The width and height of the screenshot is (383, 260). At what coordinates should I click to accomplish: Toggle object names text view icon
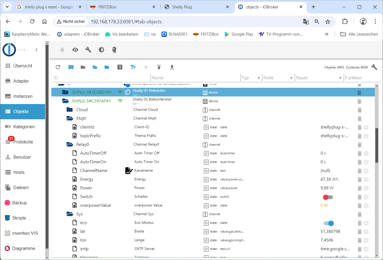133,67
